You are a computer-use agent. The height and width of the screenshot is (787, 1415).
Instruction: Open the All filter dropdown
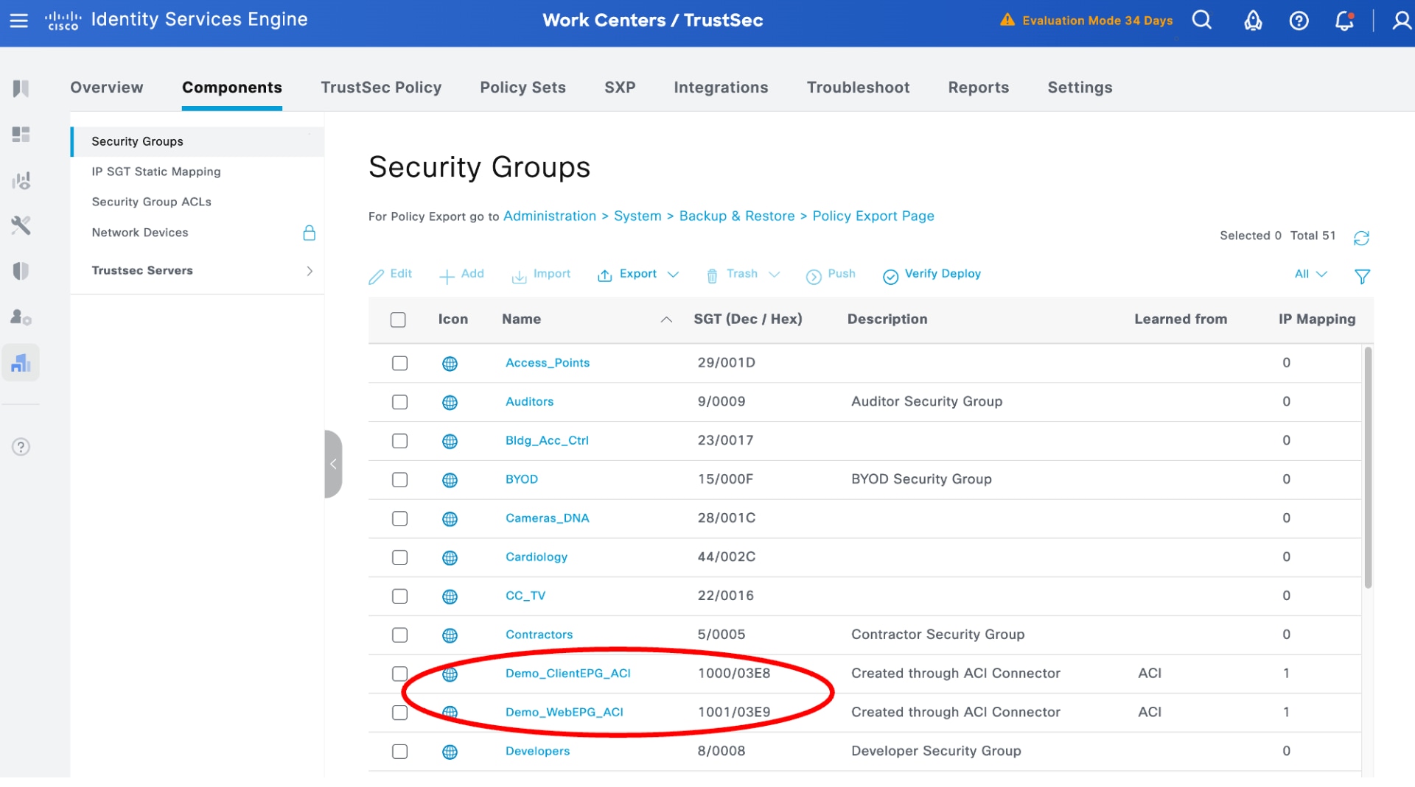(1308, 274)
